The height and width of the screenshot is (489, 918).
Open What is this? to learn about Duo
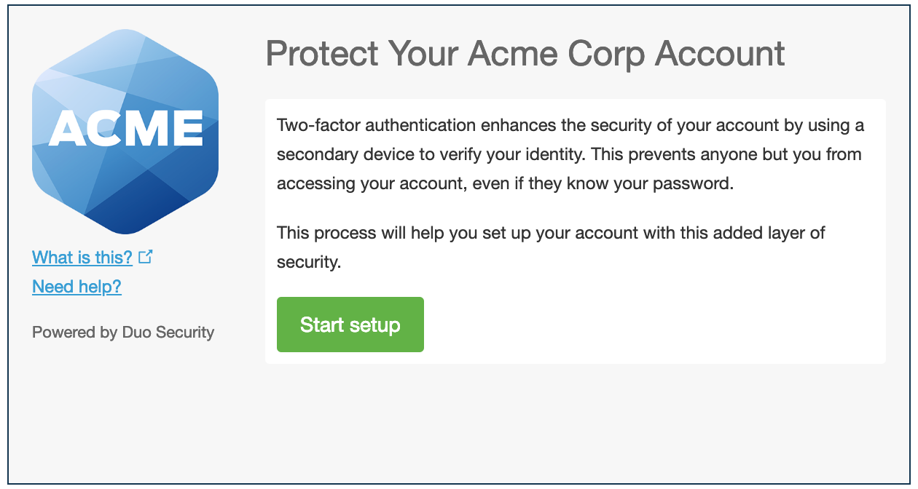click(x=82, y=257)
